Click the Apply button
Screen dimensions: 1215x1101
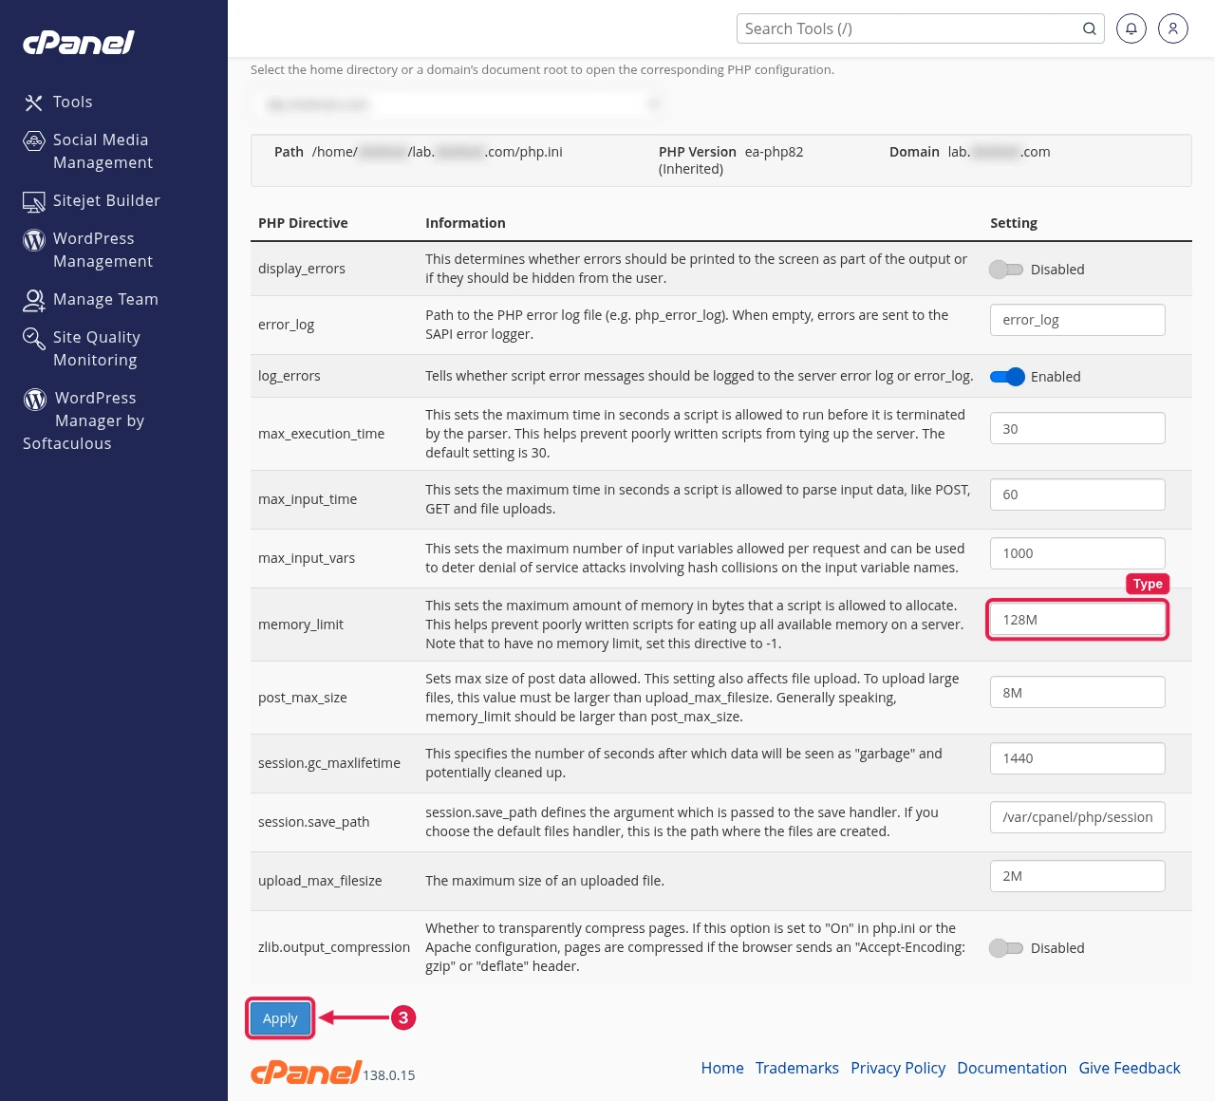[280, 1018]
